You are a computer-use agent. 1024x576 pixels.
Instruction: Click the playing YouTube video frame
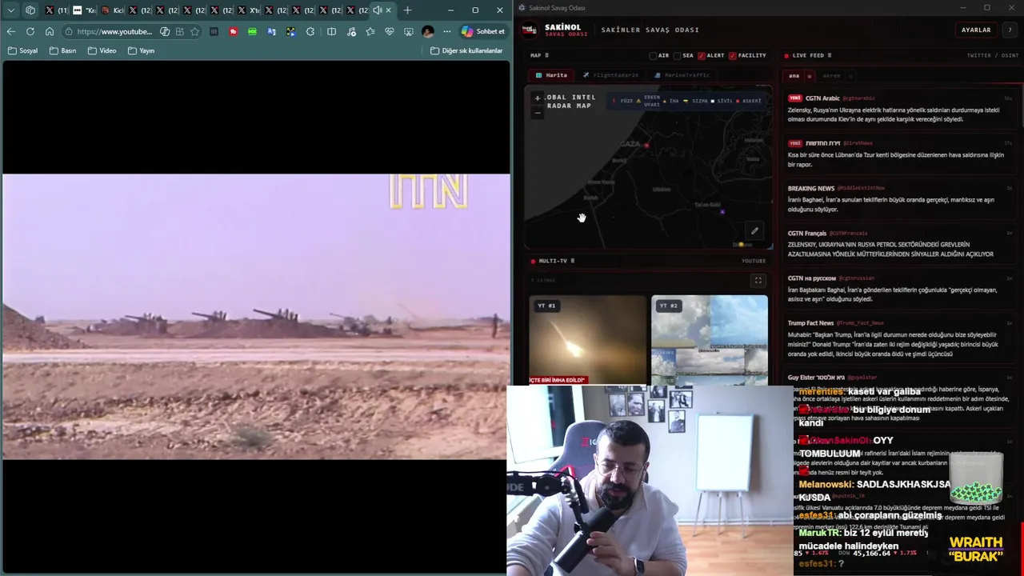[x=256, y=317]
